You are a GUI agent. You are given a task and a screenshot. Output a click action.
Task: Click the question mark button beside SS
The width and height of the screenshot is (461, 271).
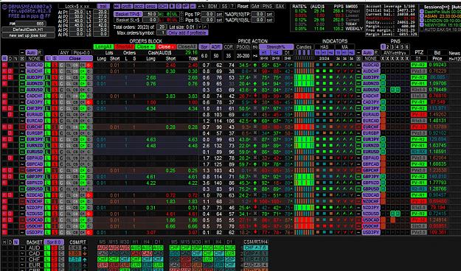click(232, 6)
